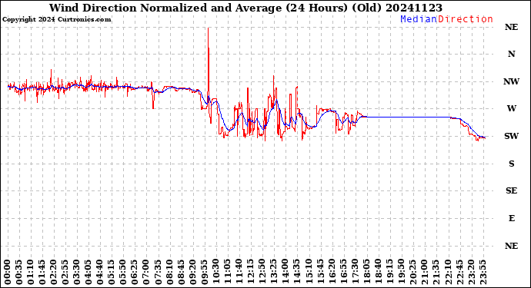Click the 19:50 time label
This screenshot has width=531, height=288.
tap(401, 272)
